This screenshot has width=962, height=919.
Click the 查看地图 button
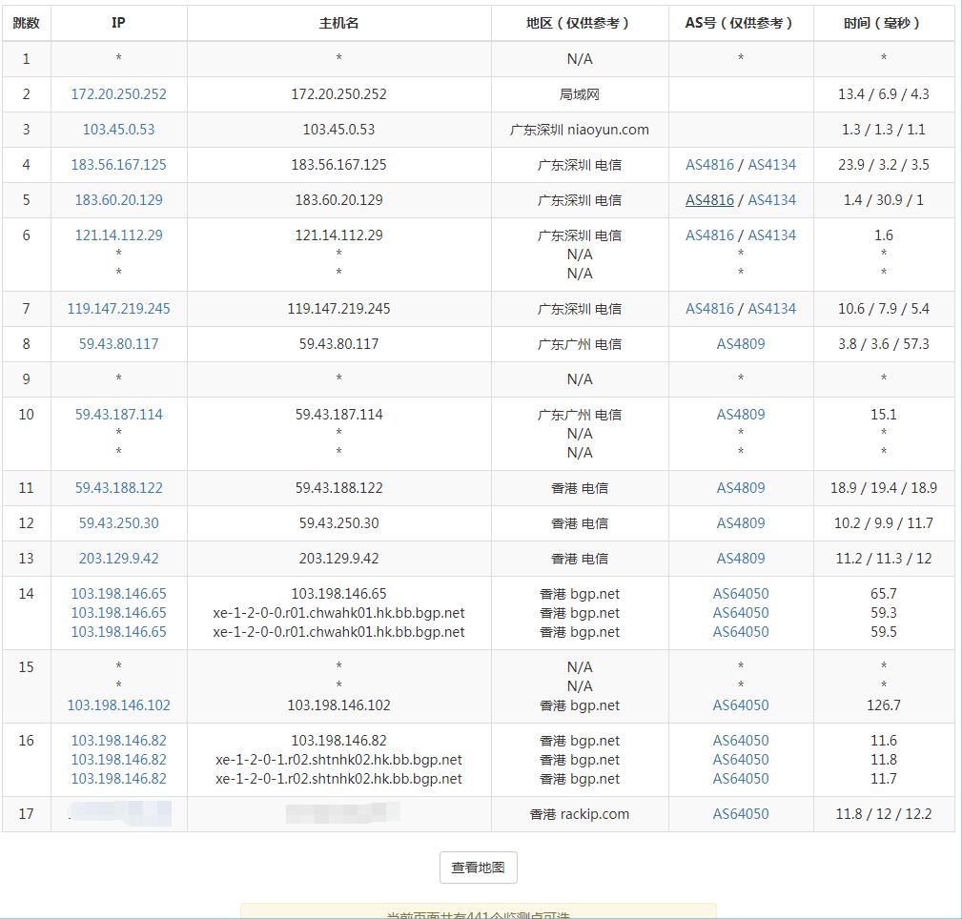pos(478,868)
